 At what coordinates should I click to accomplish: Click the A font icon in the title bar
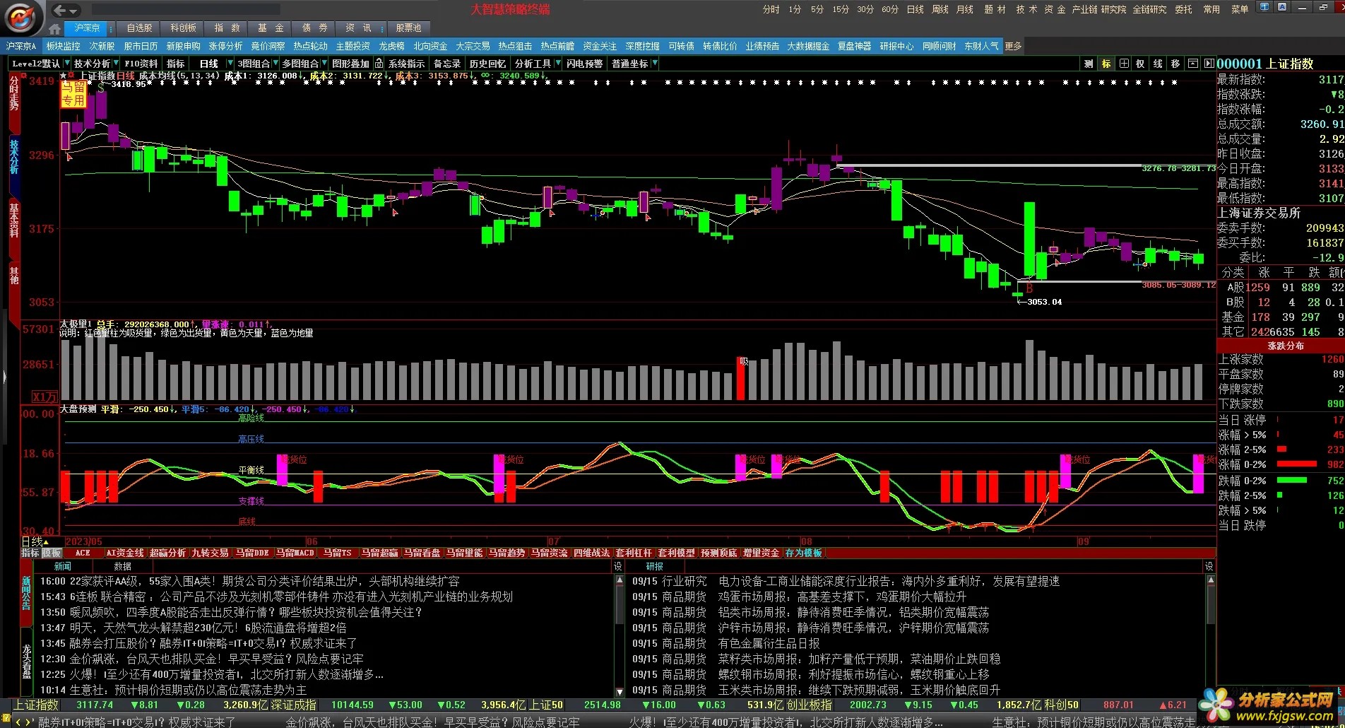coord(1282,7)
